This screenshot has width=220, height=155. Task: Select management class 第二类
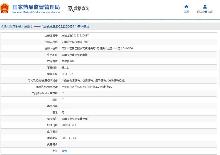click(65, 68)
